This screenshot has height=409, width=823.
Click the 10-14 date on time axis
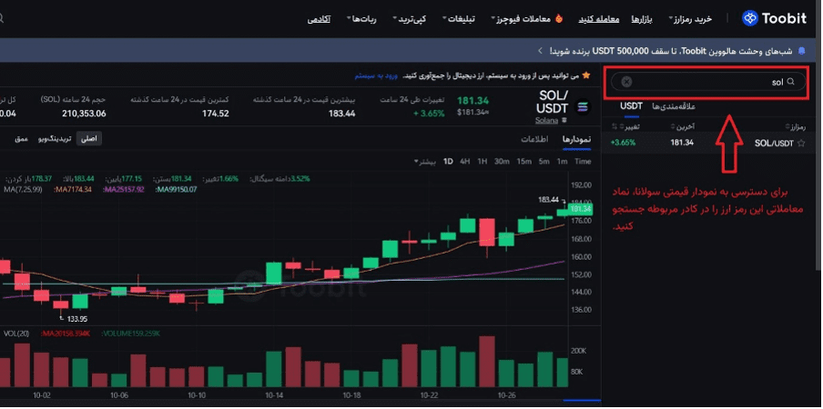click(275, 396)
